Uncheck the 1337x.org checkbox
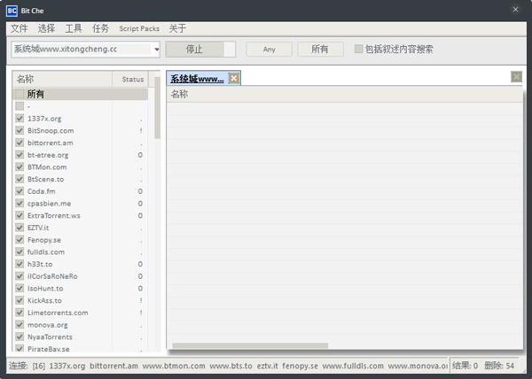 click(20, 119)
